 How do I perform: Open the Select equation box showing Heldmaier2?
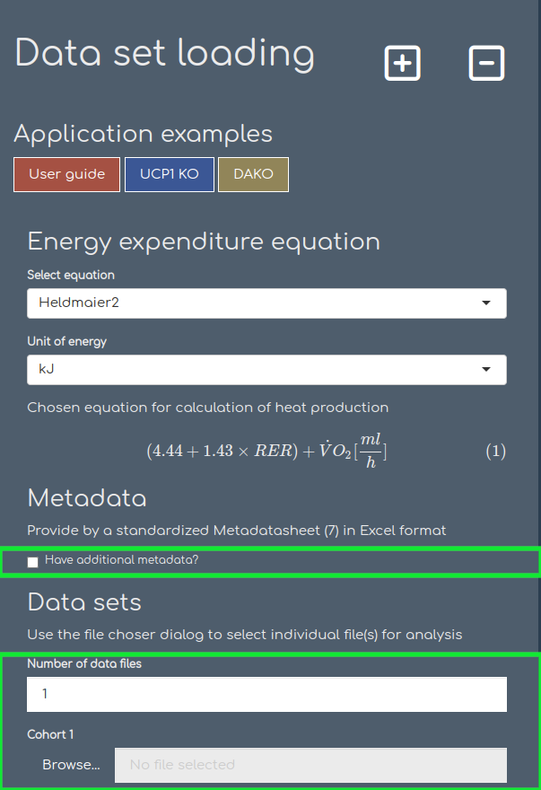click(x=267, y=303)
